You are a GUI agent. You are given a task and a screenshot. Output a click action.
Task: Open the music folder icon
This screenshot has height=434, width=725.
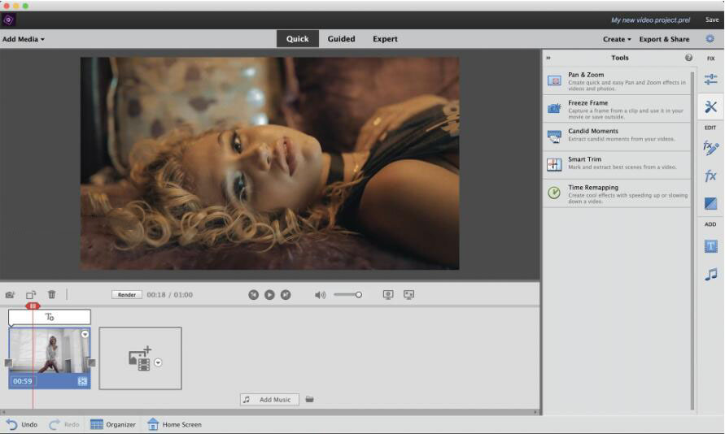pos(309,399)
